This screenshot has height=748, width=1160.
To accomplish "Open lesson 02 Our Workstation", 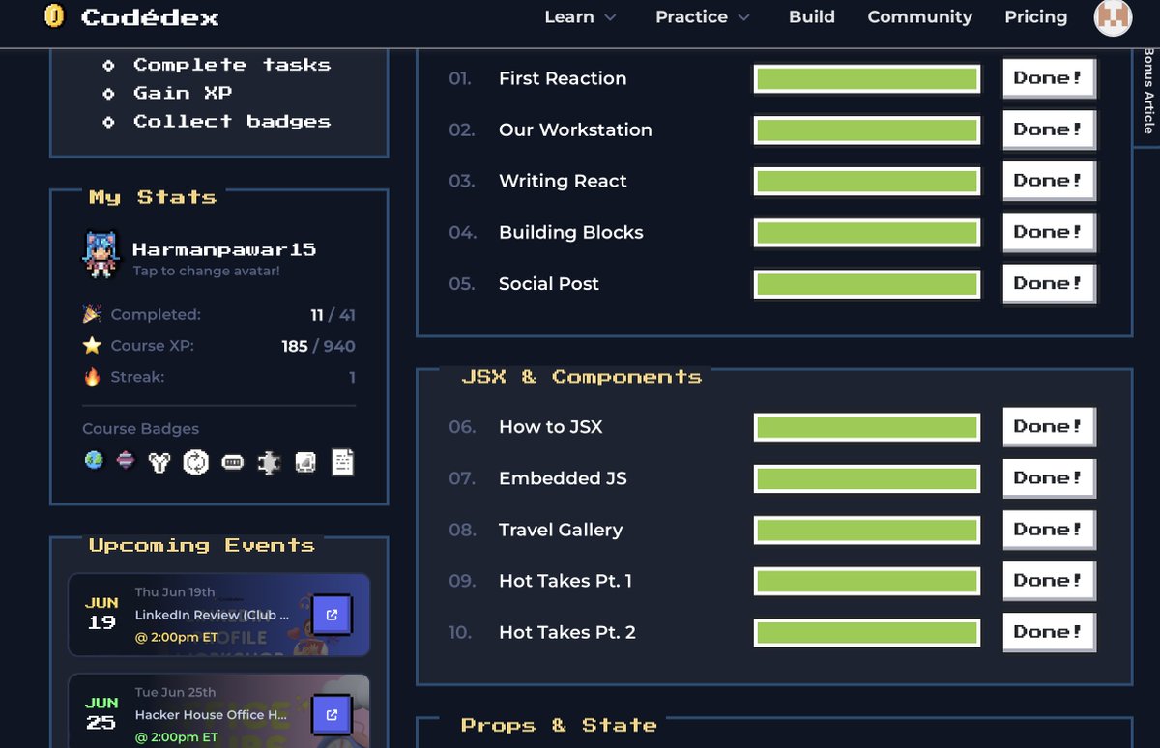I will pos(575,129).
